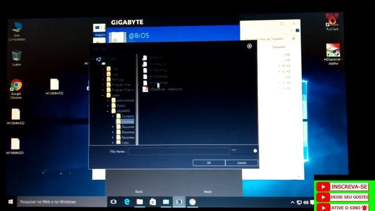This screenshot has height=211, width=375.
Task: Select H110MH.F22 file on desktop
Action: pyautogui.click(x=16, y=117)
